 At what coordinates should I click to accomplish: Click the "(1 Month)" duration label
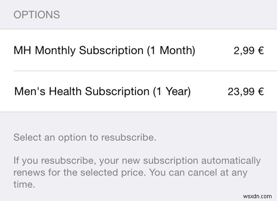click(x=171, y=50)
